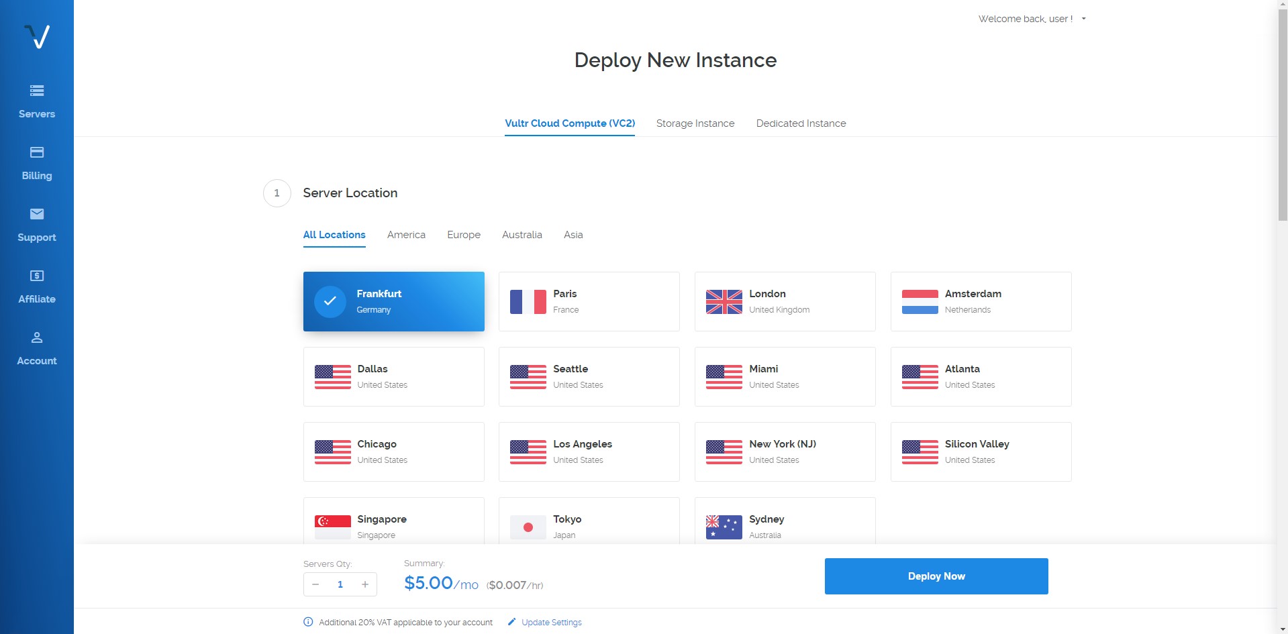Click the "Singapore" city name in bold

click(382, 519)
